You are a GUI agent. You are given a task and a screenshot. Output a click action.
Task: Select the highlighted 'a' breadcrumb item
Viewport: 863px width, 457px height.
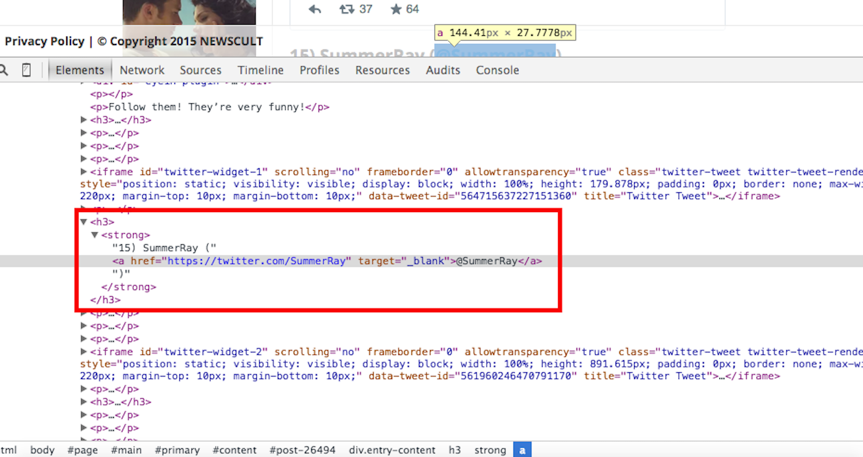[x=522, y=450]
